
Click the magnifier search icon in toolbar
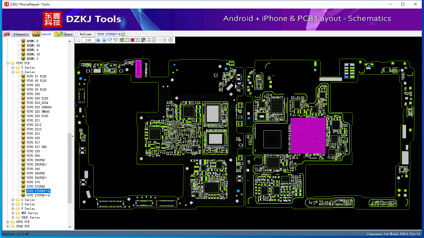point(78,40)
